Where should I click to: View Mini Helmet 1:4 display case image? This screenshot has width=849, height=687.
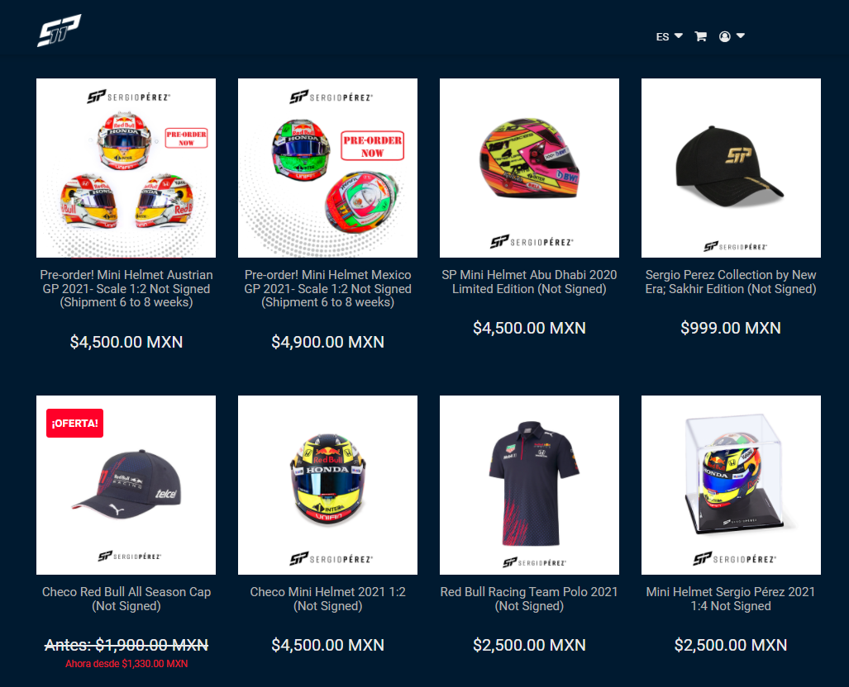point(731,485)
